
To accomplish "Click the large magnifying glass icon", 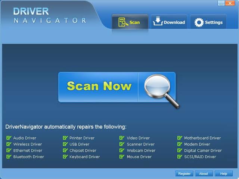I will tap(162, 91).
